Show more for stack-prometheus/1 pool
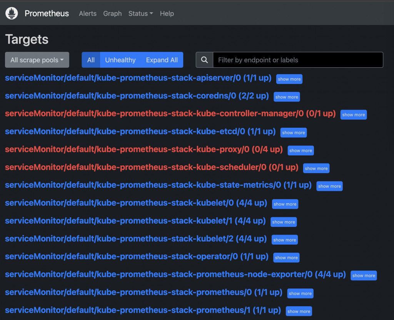The width and height of the screenshot is (394, 320). point(299,311)
